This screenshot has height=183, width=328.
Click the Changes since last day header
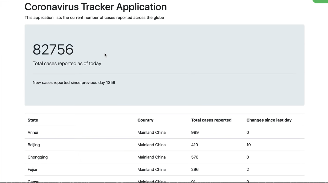point(269,120)
